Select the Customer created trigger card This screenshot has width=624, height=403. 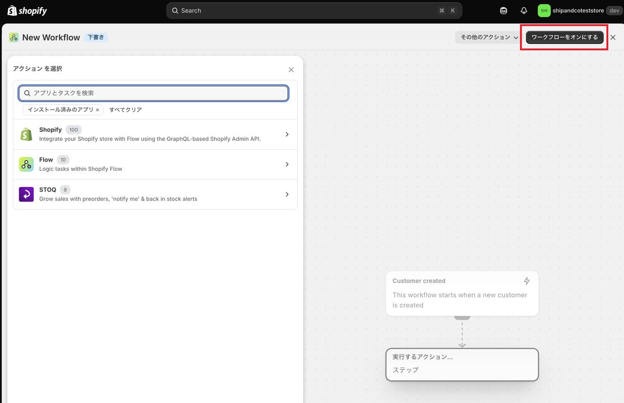click(462, 293)
